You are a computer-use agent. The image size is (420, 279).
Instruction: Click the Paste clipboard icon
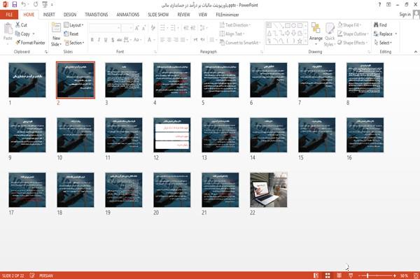point(8,29)
